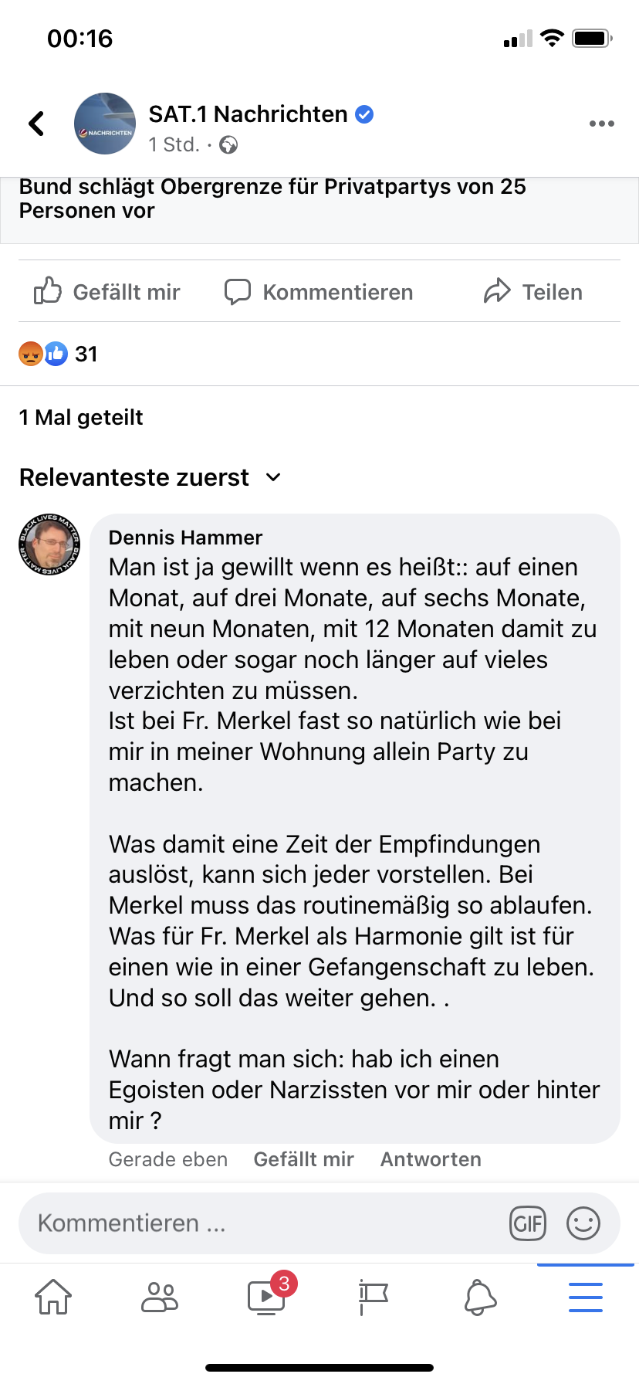Tap the Kommentieren button under the post
The image size is (639, 1384).
(x=319, y=292)
